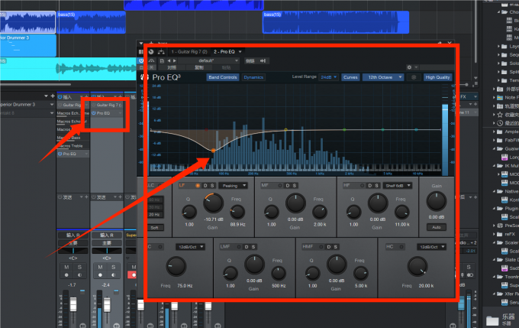Solo the first mixer channel at -1.7

(79, 267)
